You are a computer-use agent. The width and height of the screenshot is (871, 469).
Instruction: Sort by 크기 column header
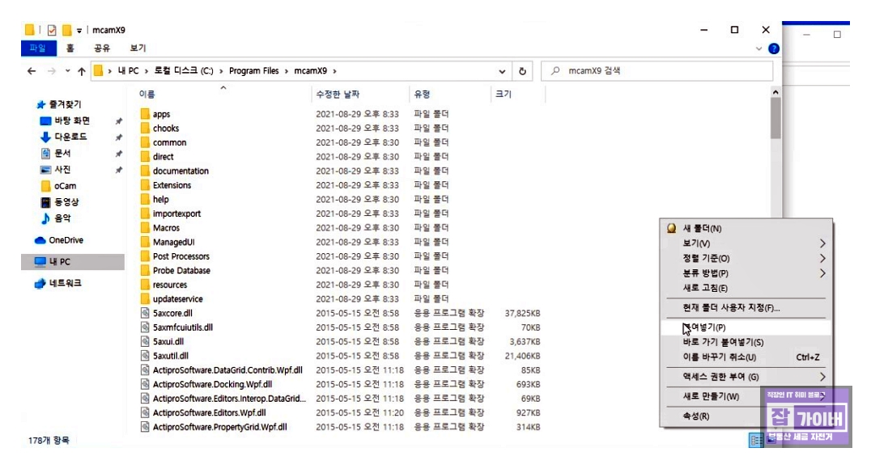click(x=503, y=95)
